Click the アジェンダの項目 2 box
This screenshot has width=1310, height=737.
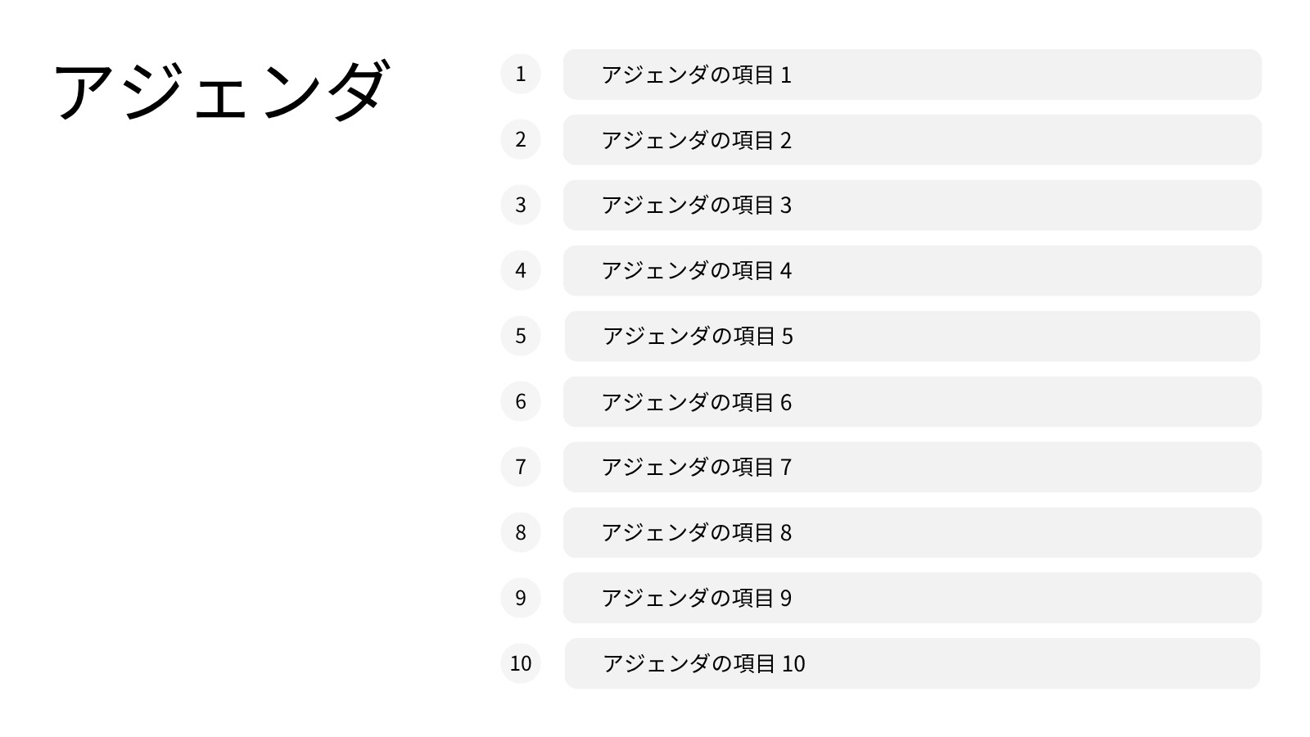(912, 140)
